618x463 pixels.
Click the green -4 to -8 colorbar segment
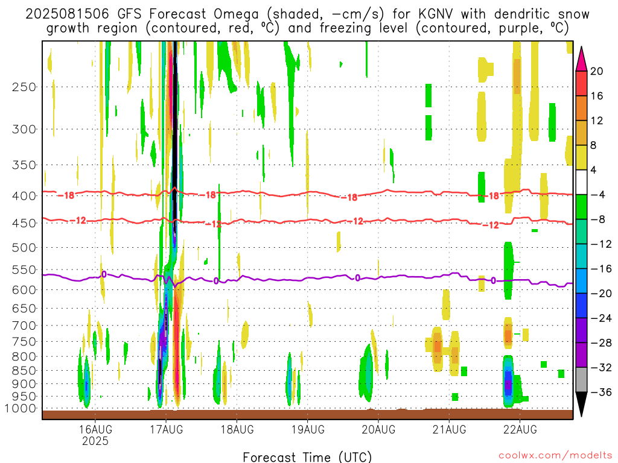tap(581, 207)
